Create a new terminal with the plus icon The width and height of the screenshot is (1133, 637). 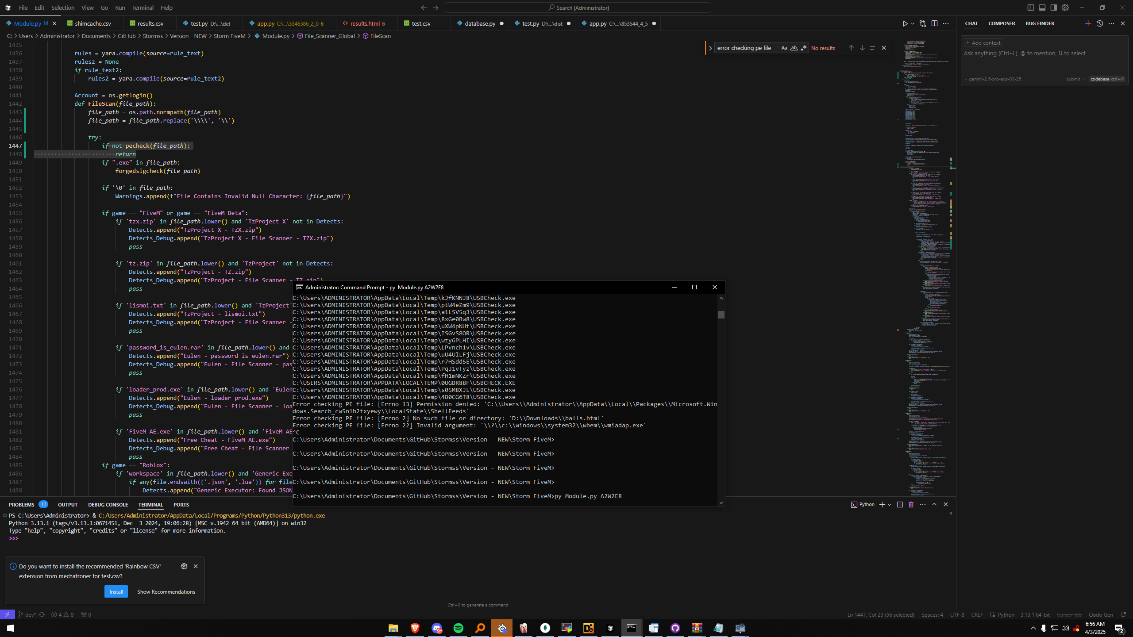pyautogui.click(x=882, y=505)
